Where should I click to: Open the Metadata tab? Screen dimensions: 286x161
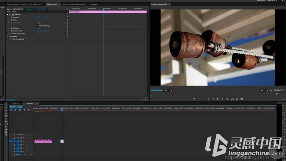click(93, 4)
